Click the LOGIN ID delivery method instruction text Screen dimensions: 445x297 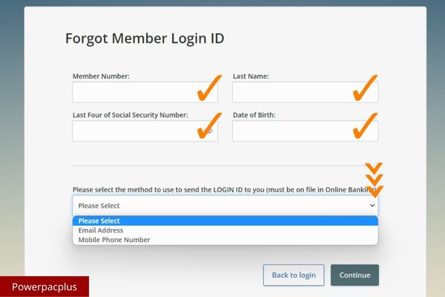point(225,189)
